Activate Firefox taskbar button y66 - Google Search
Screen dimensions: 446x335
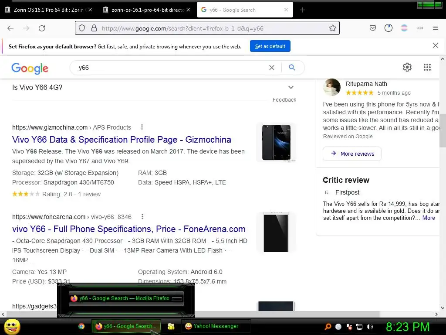point(126,326)
